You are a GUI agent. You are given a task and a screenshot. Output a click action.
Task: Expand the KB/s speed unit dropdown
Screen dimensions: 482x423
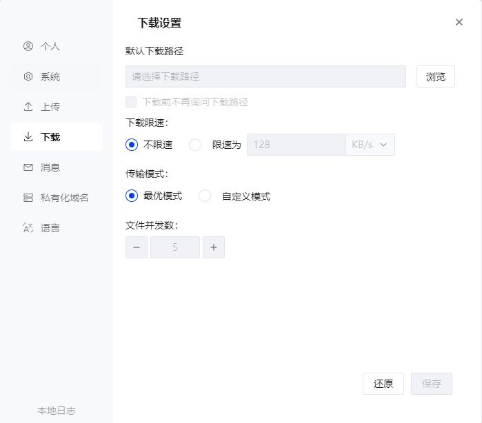click(x=370, y=145)
